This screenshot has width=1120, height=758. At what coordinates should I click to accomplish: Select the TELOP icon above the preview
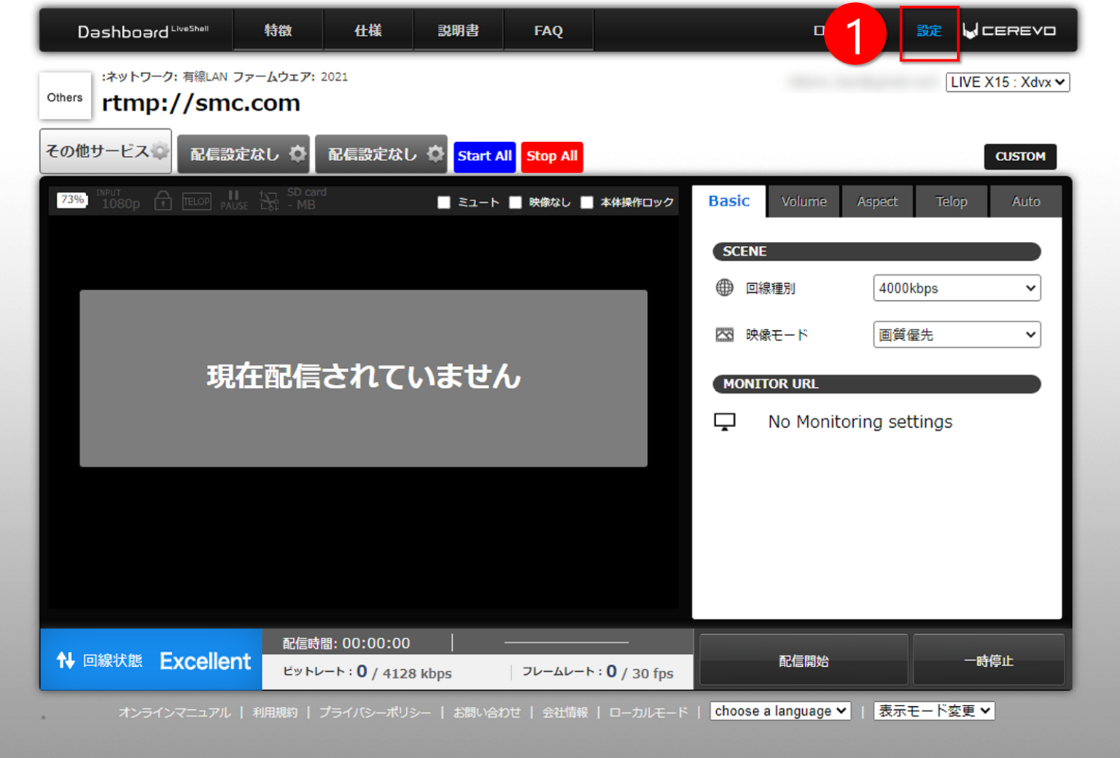196,201
